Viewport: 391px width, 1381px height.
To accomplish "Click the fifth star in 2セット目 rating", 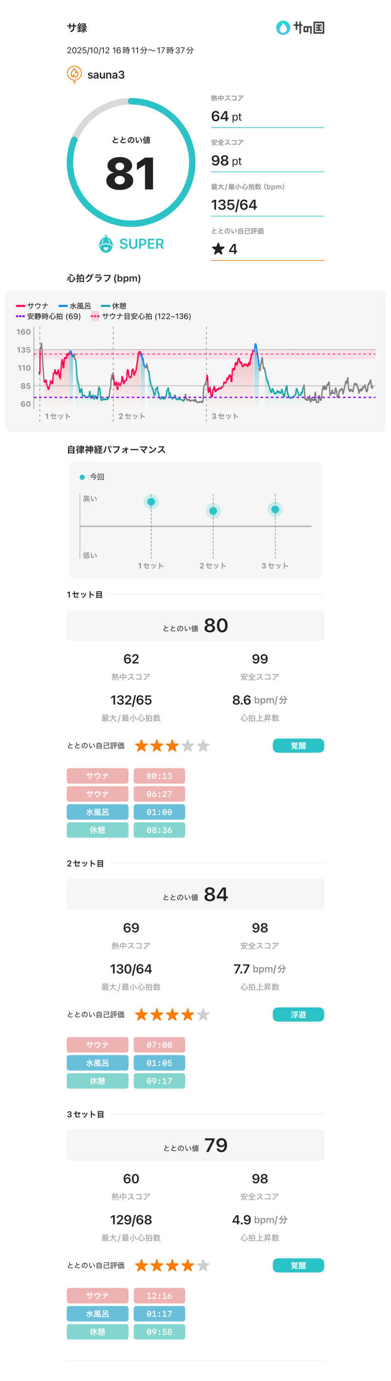I will coord(203,1014).
